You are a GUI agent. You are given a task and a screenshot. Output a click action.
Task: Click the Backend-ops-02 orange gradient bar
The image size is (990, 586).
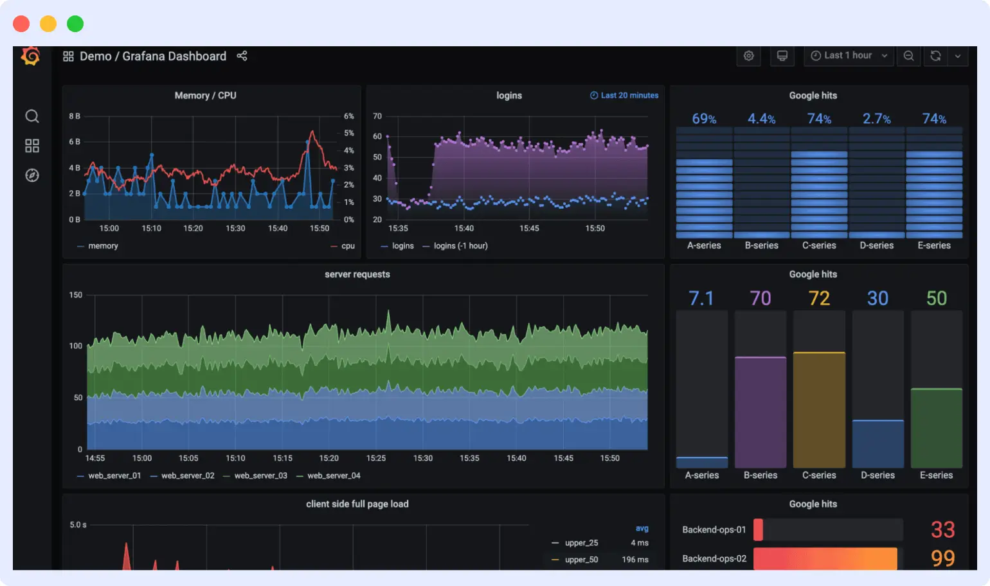[x=825, y=558]
